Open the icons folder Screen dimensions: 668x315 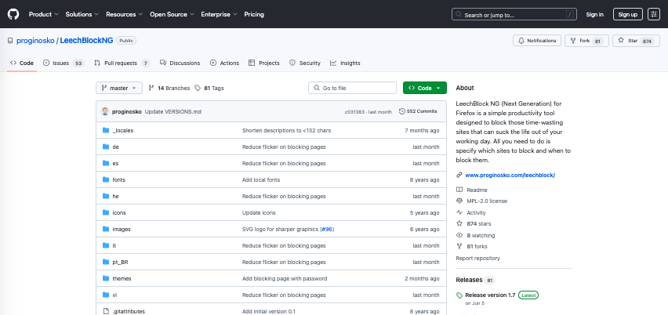pyautogui.click(x=119, y=213)
